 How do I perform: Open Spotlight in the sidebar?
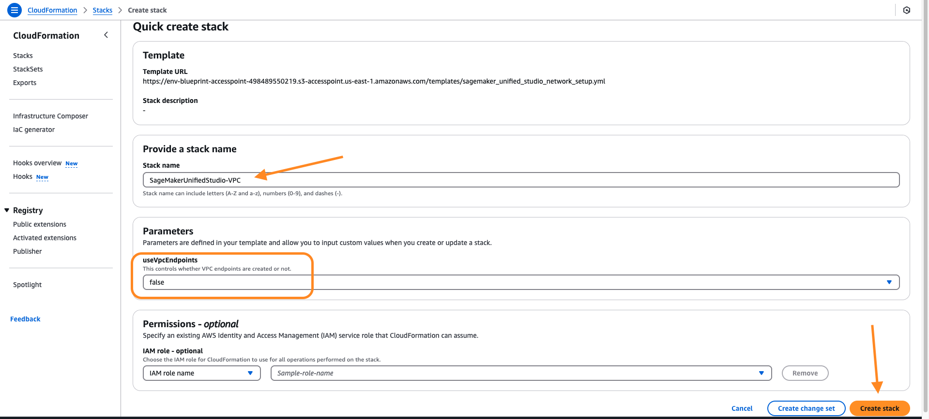coord(28,285)
